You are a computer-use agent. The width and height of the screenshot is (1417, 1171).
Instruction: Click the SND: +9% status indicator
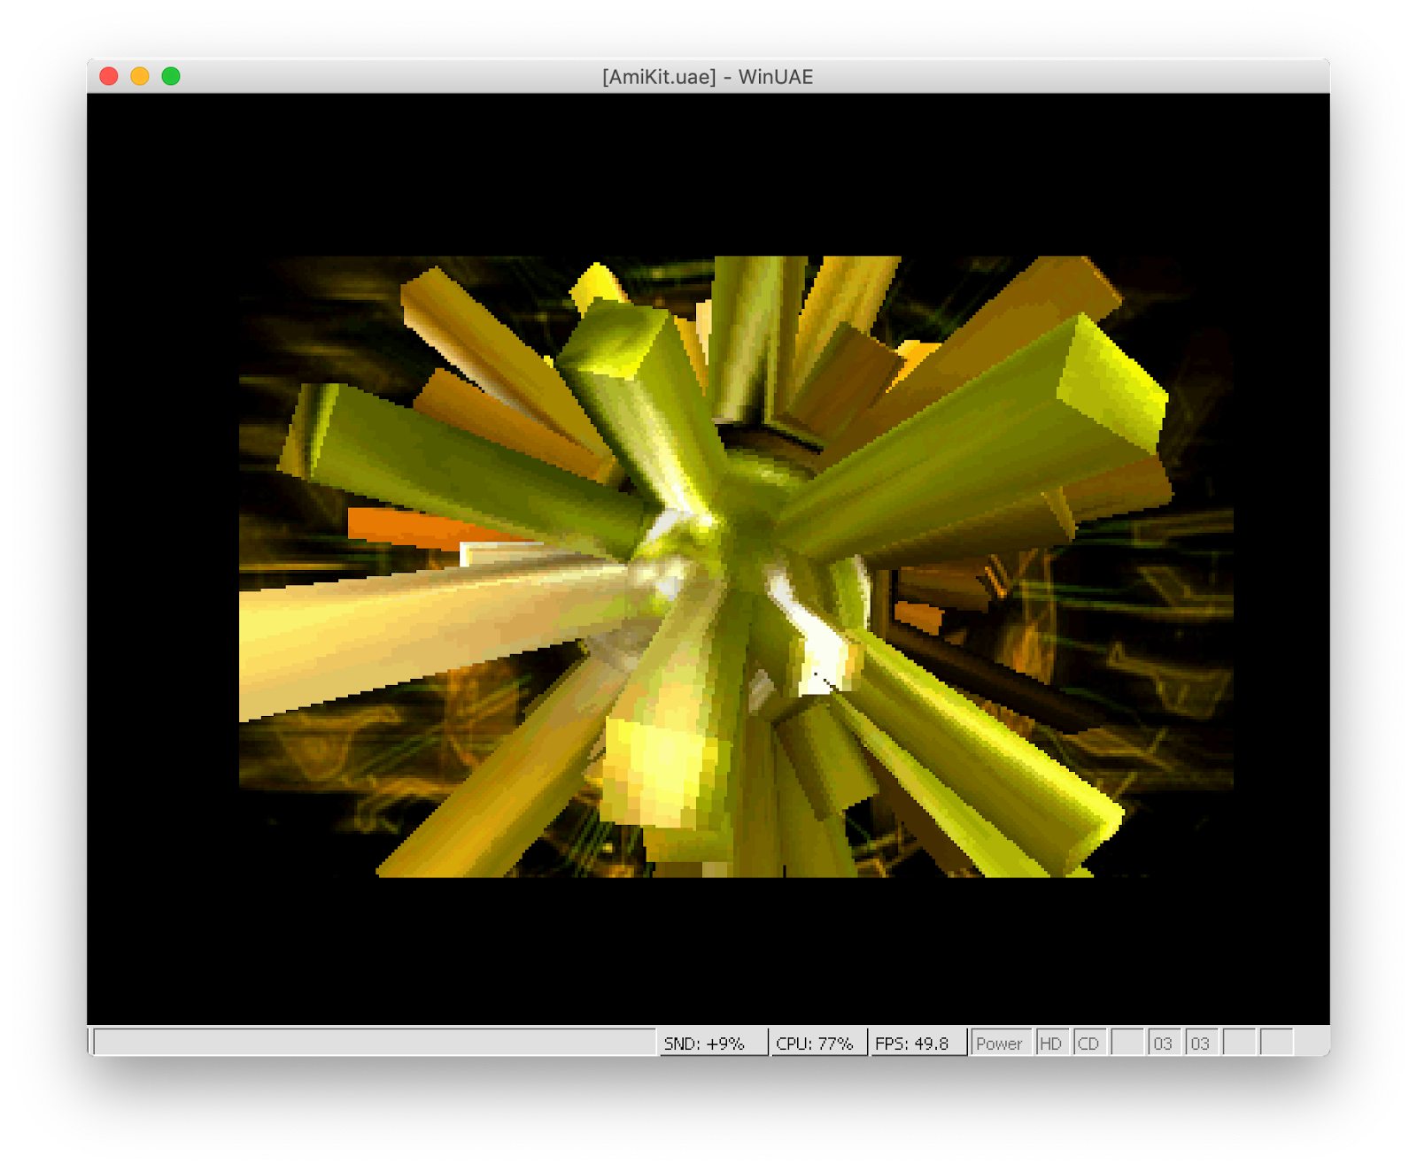click(713, 1043)
